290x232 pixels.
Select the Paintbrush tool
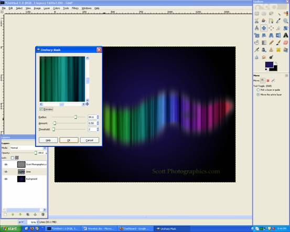(278, 43)
